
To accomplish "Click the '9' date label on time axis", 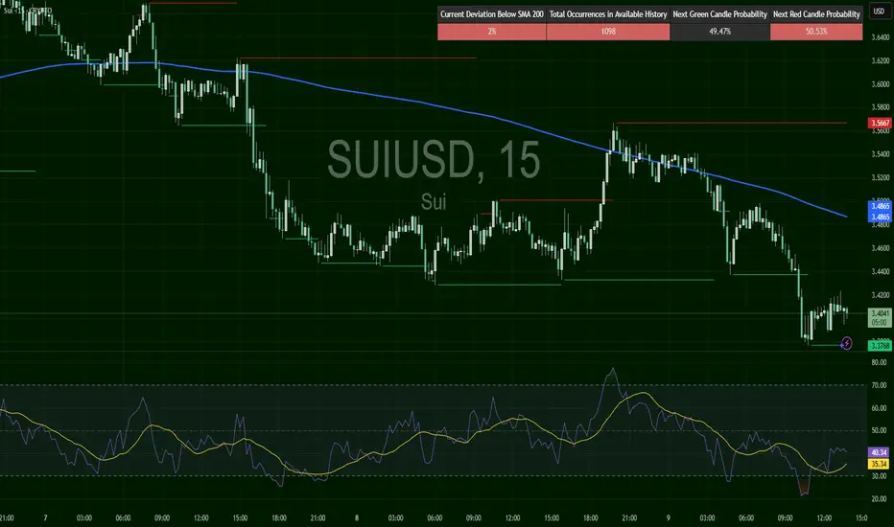I will coord(669,517).
